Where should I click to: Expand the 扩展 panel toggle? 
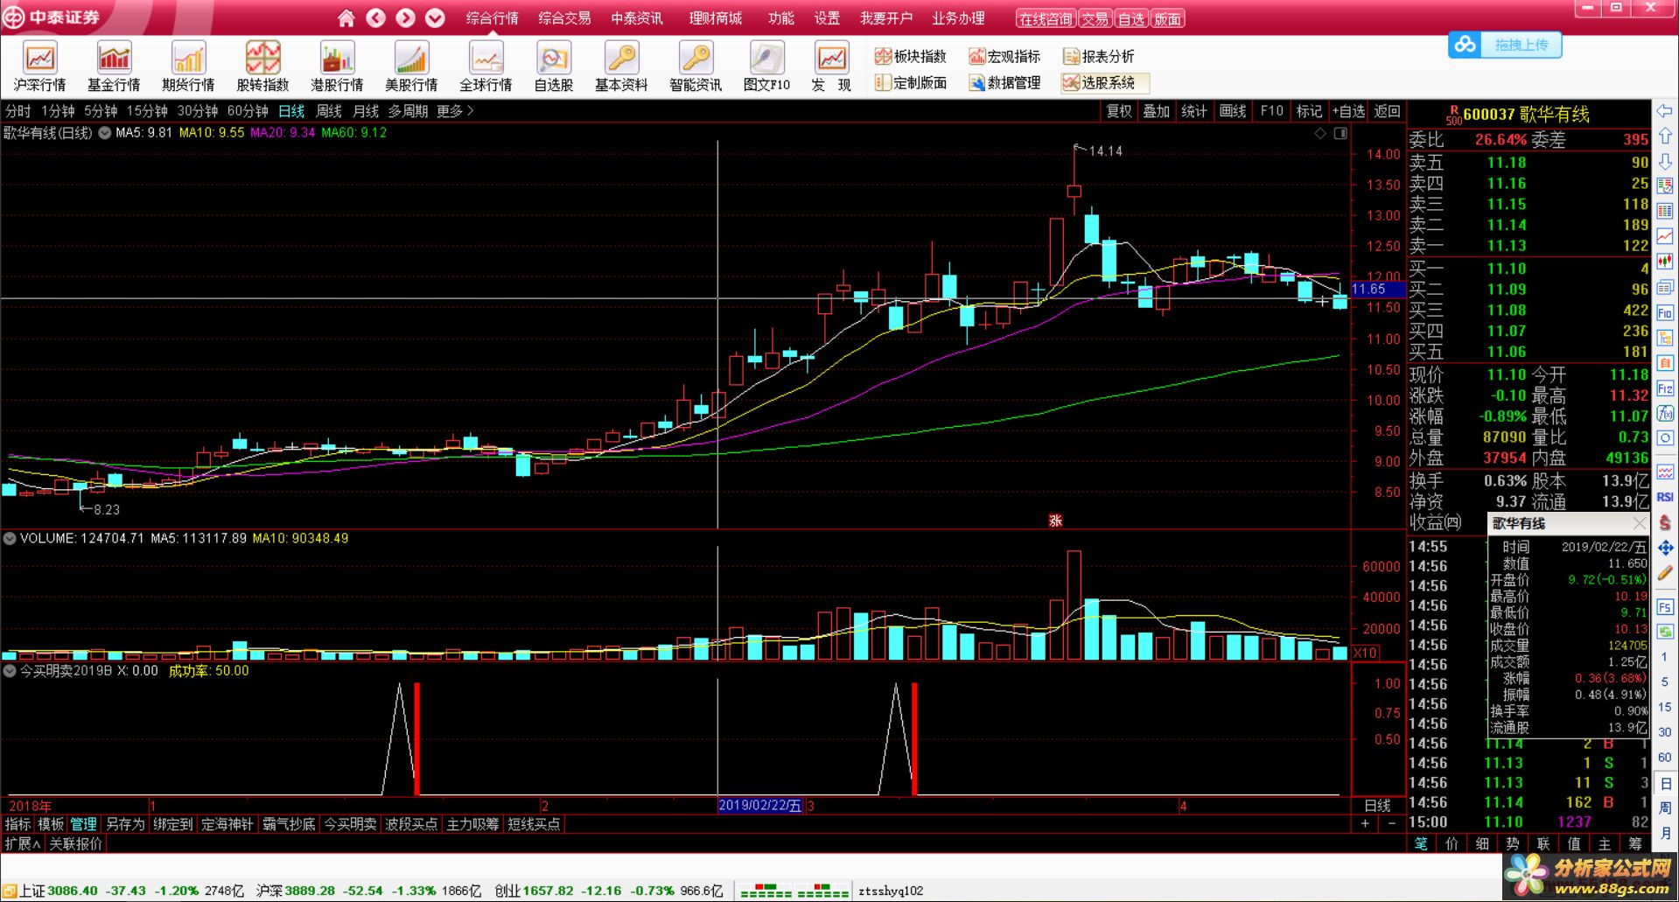click(x=23, y=843)
